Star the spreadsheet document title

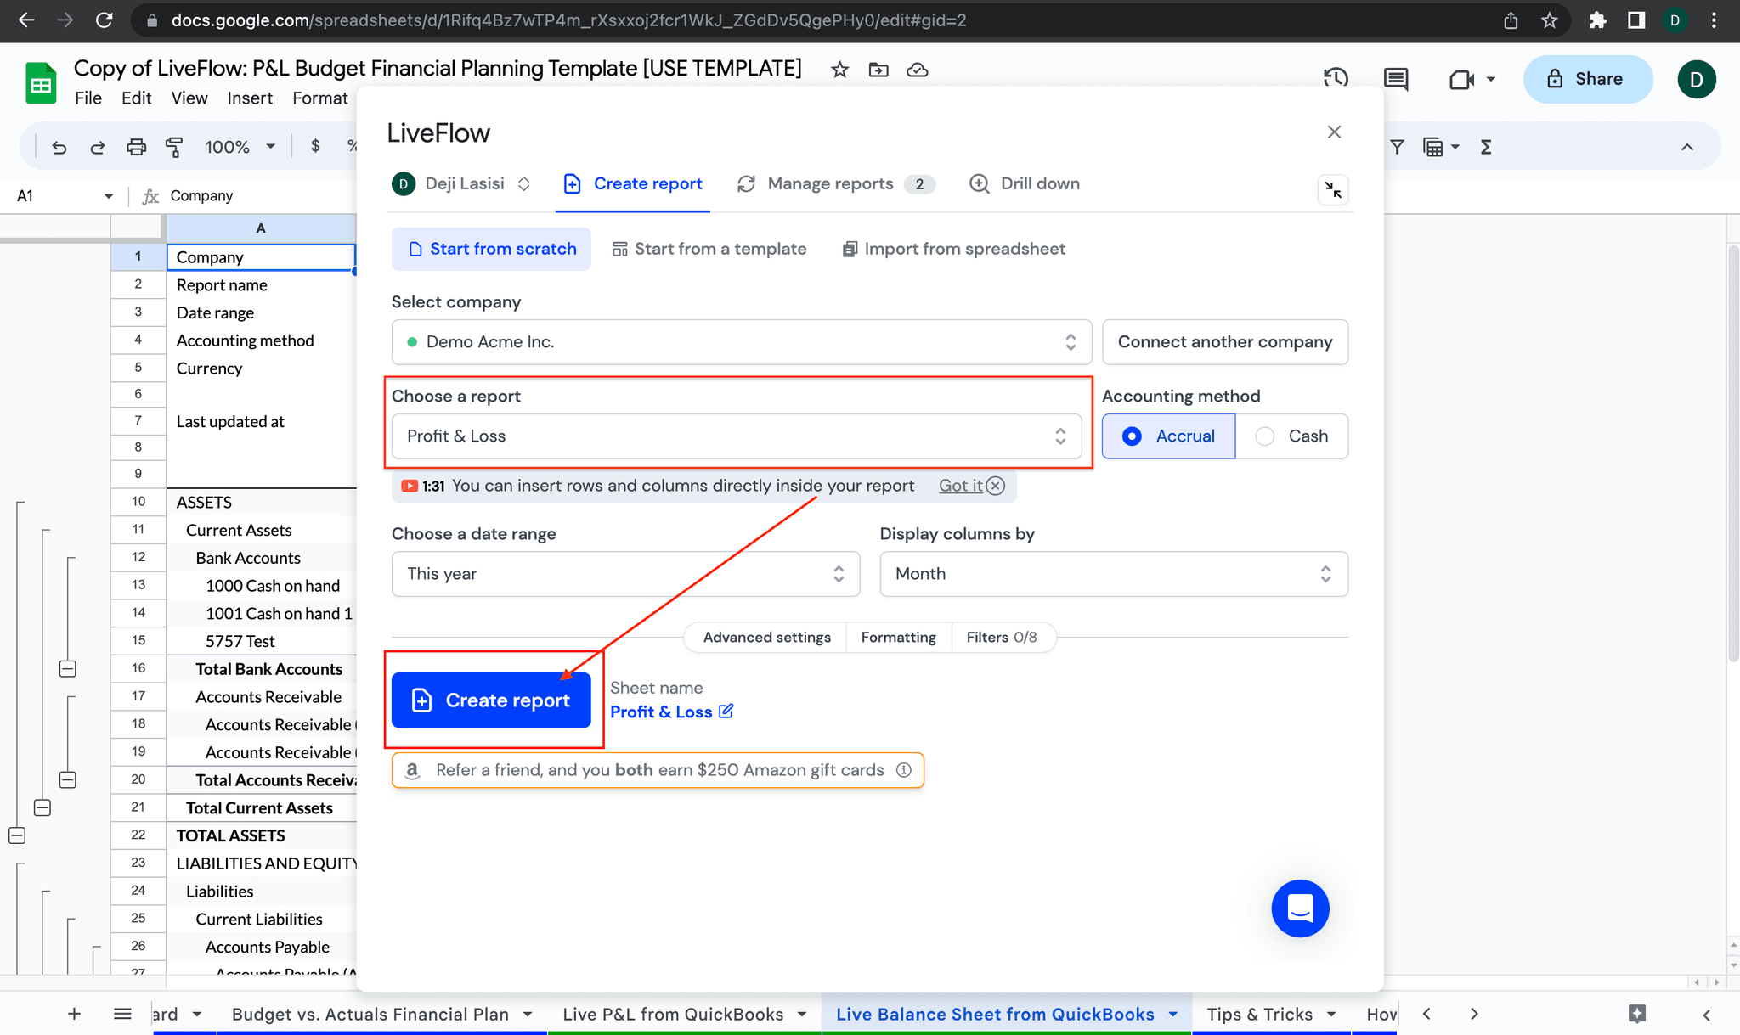(x=839, y=70)
